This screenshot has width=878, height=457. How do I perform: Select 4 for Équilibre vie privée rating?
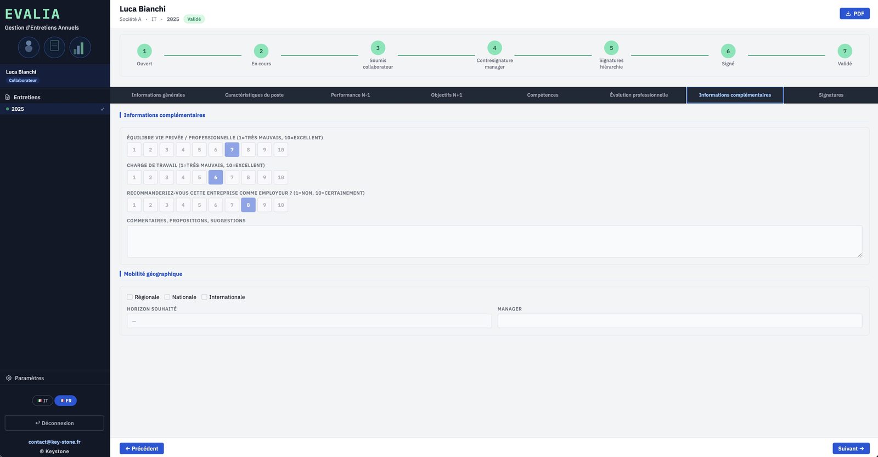click(x=183, y=150)
